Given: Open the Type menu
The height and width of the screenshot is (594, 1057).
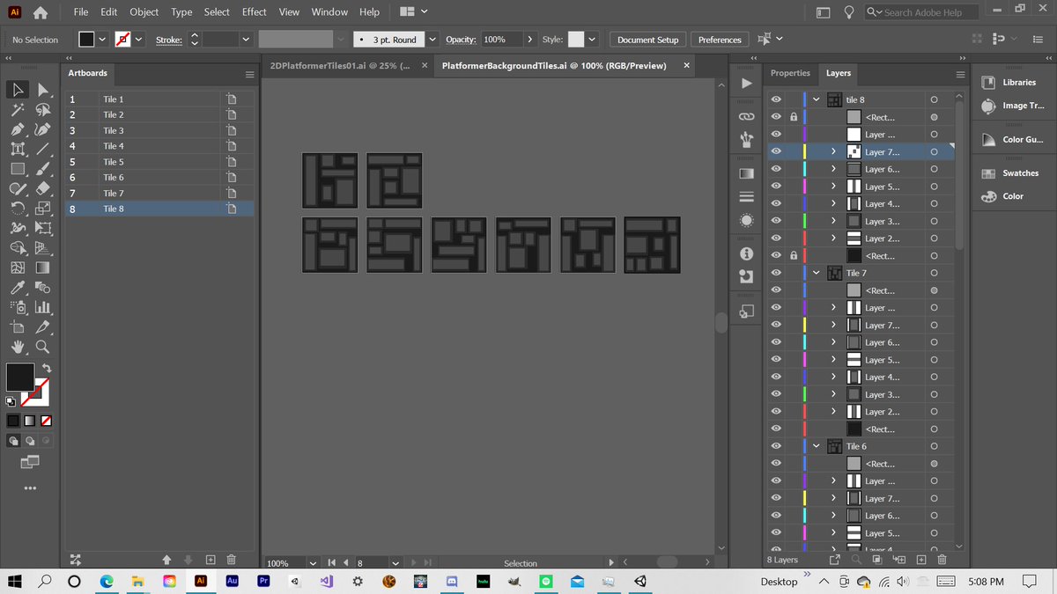Looking at the screenshot, I should click(181, 12).
